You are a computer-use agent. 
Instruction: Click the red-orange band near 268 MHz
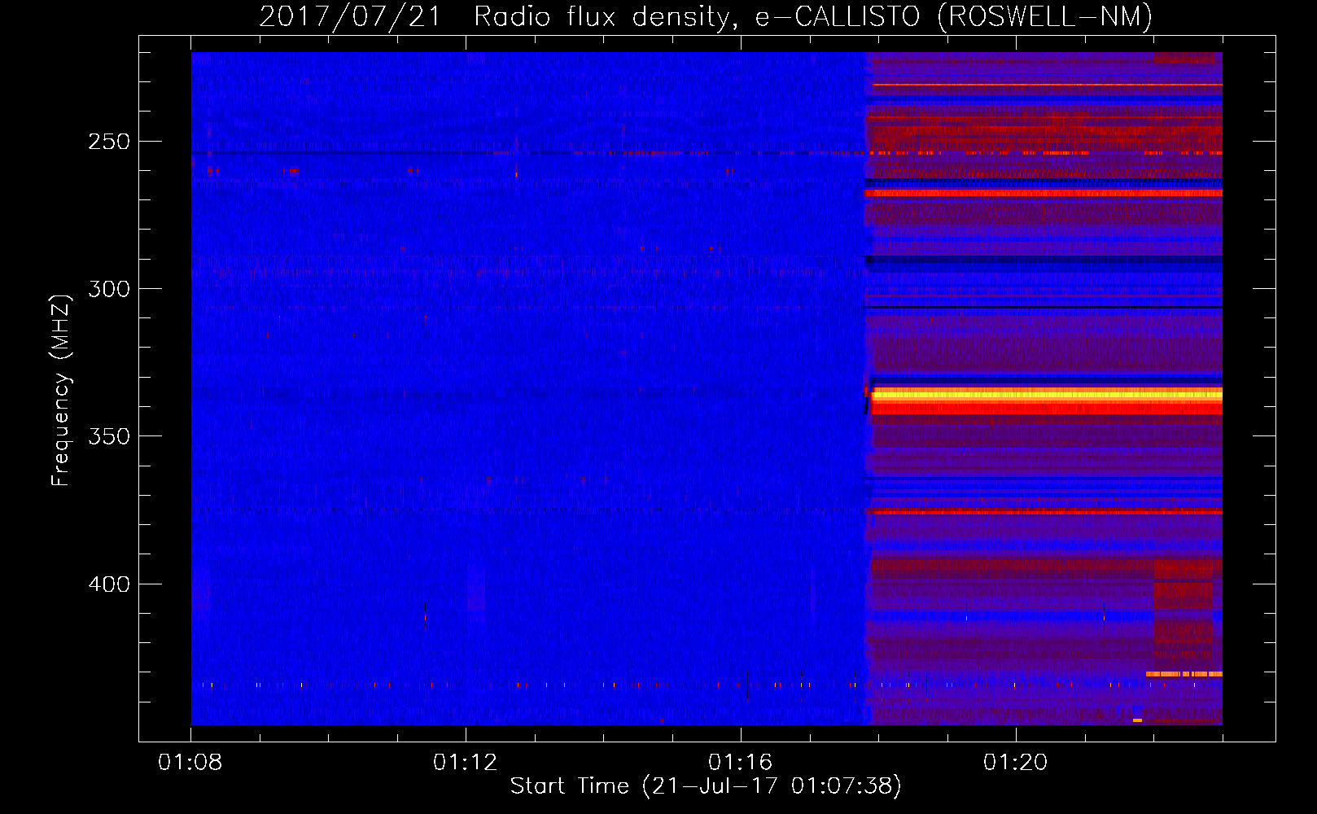coord(1044,194)
